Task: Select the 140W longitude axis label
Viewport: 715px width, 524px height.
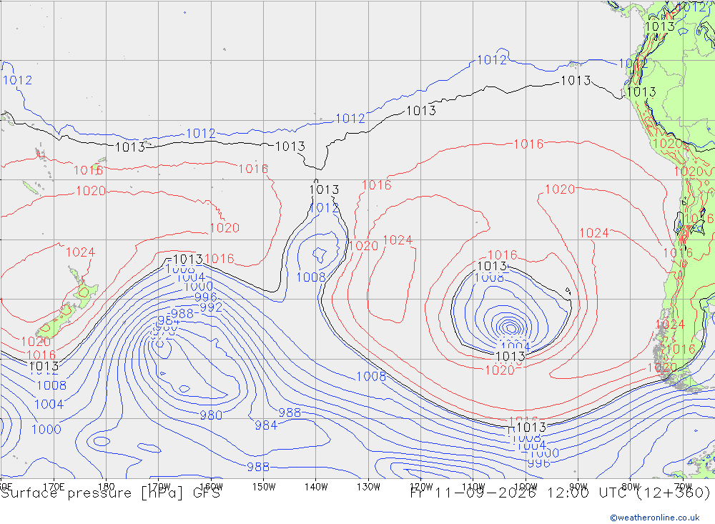Action: tap(316, 487)
